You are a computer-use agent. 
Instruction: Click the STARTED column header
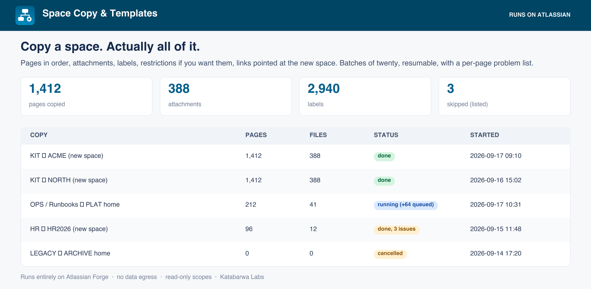click(485, 135)
